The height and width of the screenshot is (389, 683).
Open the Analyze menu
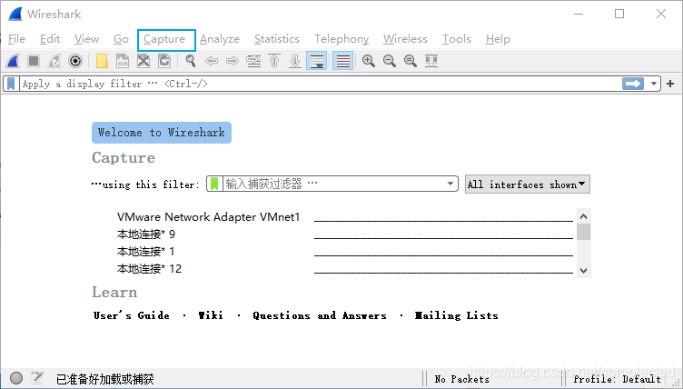coord(220,39)
